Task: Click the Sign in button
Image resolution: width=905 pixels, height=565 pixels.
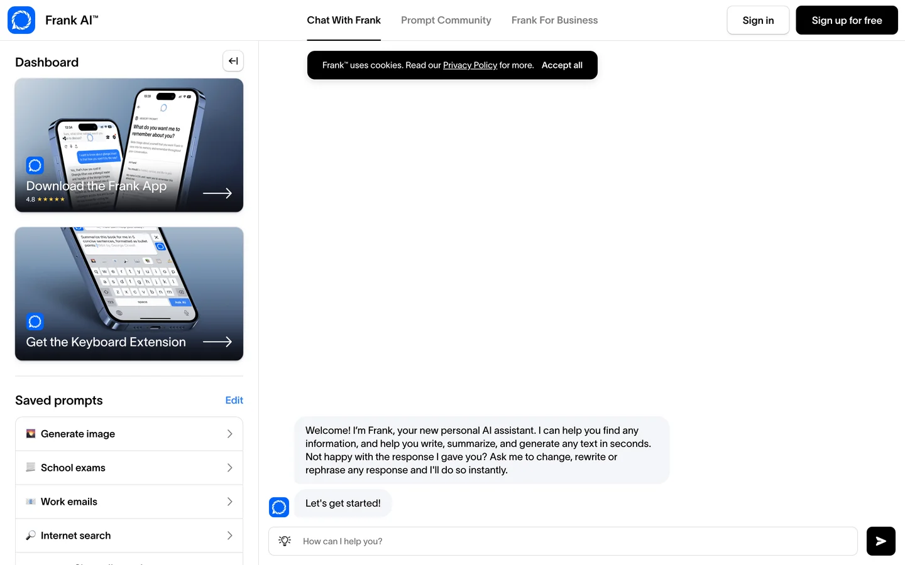Action: pos(758,20)
